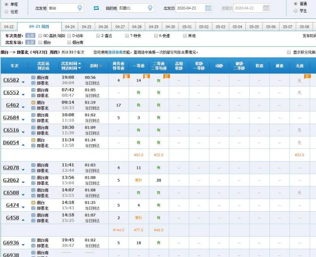Viewport: 316px width, 257px height.
Task: Sort by 历时 duration column header
Action: 96,66
